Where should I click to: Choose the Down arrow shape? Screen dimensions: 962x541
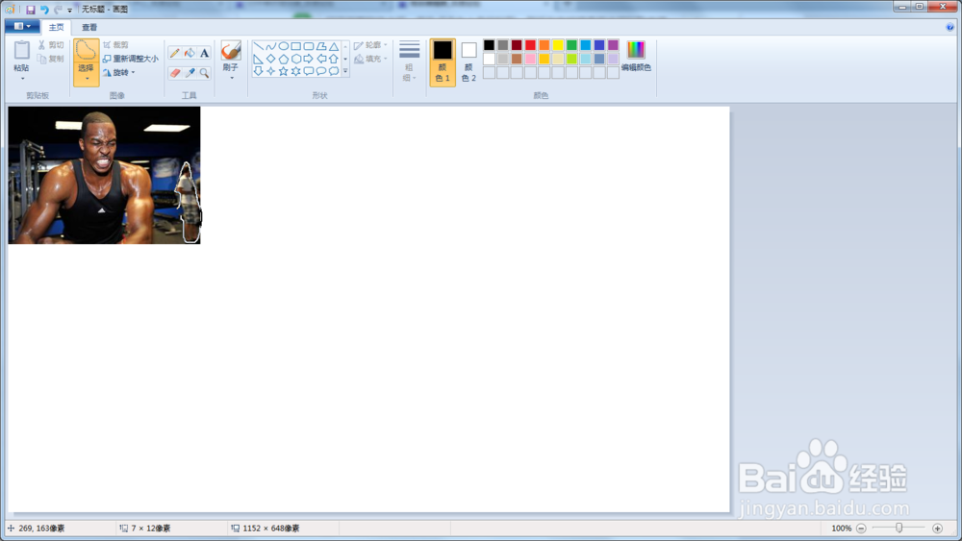[x=258, y=71]
